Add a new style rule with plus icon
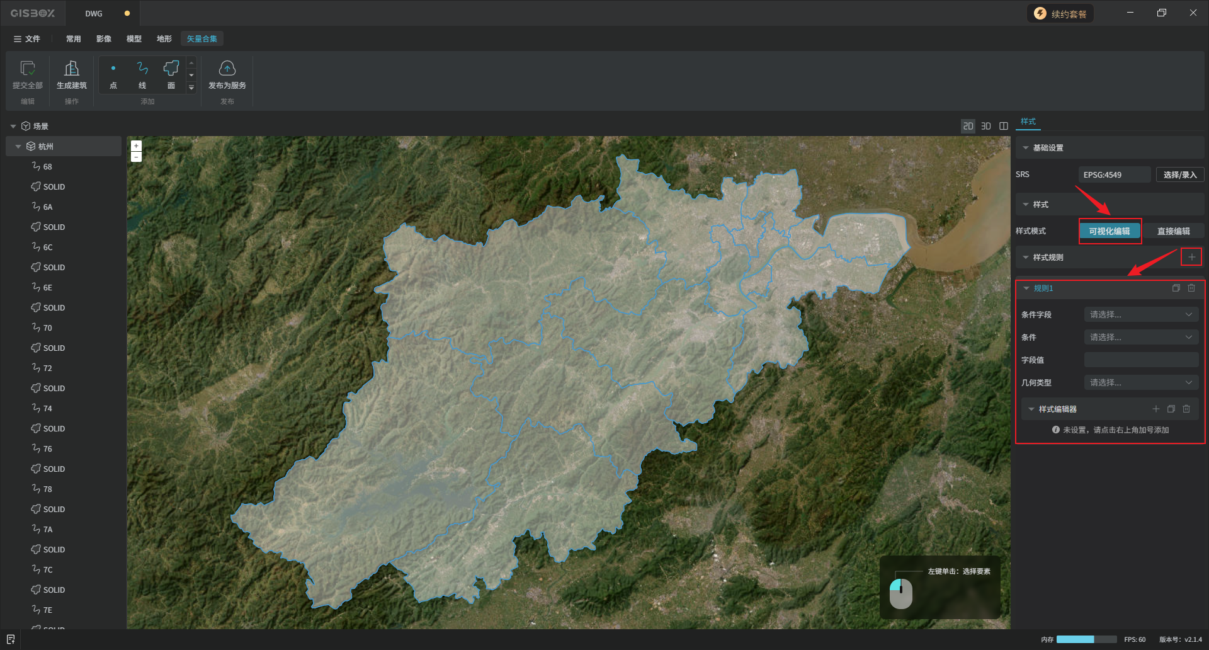Viewport: 1209px width, 650px height. click(x=1191, y=257)
